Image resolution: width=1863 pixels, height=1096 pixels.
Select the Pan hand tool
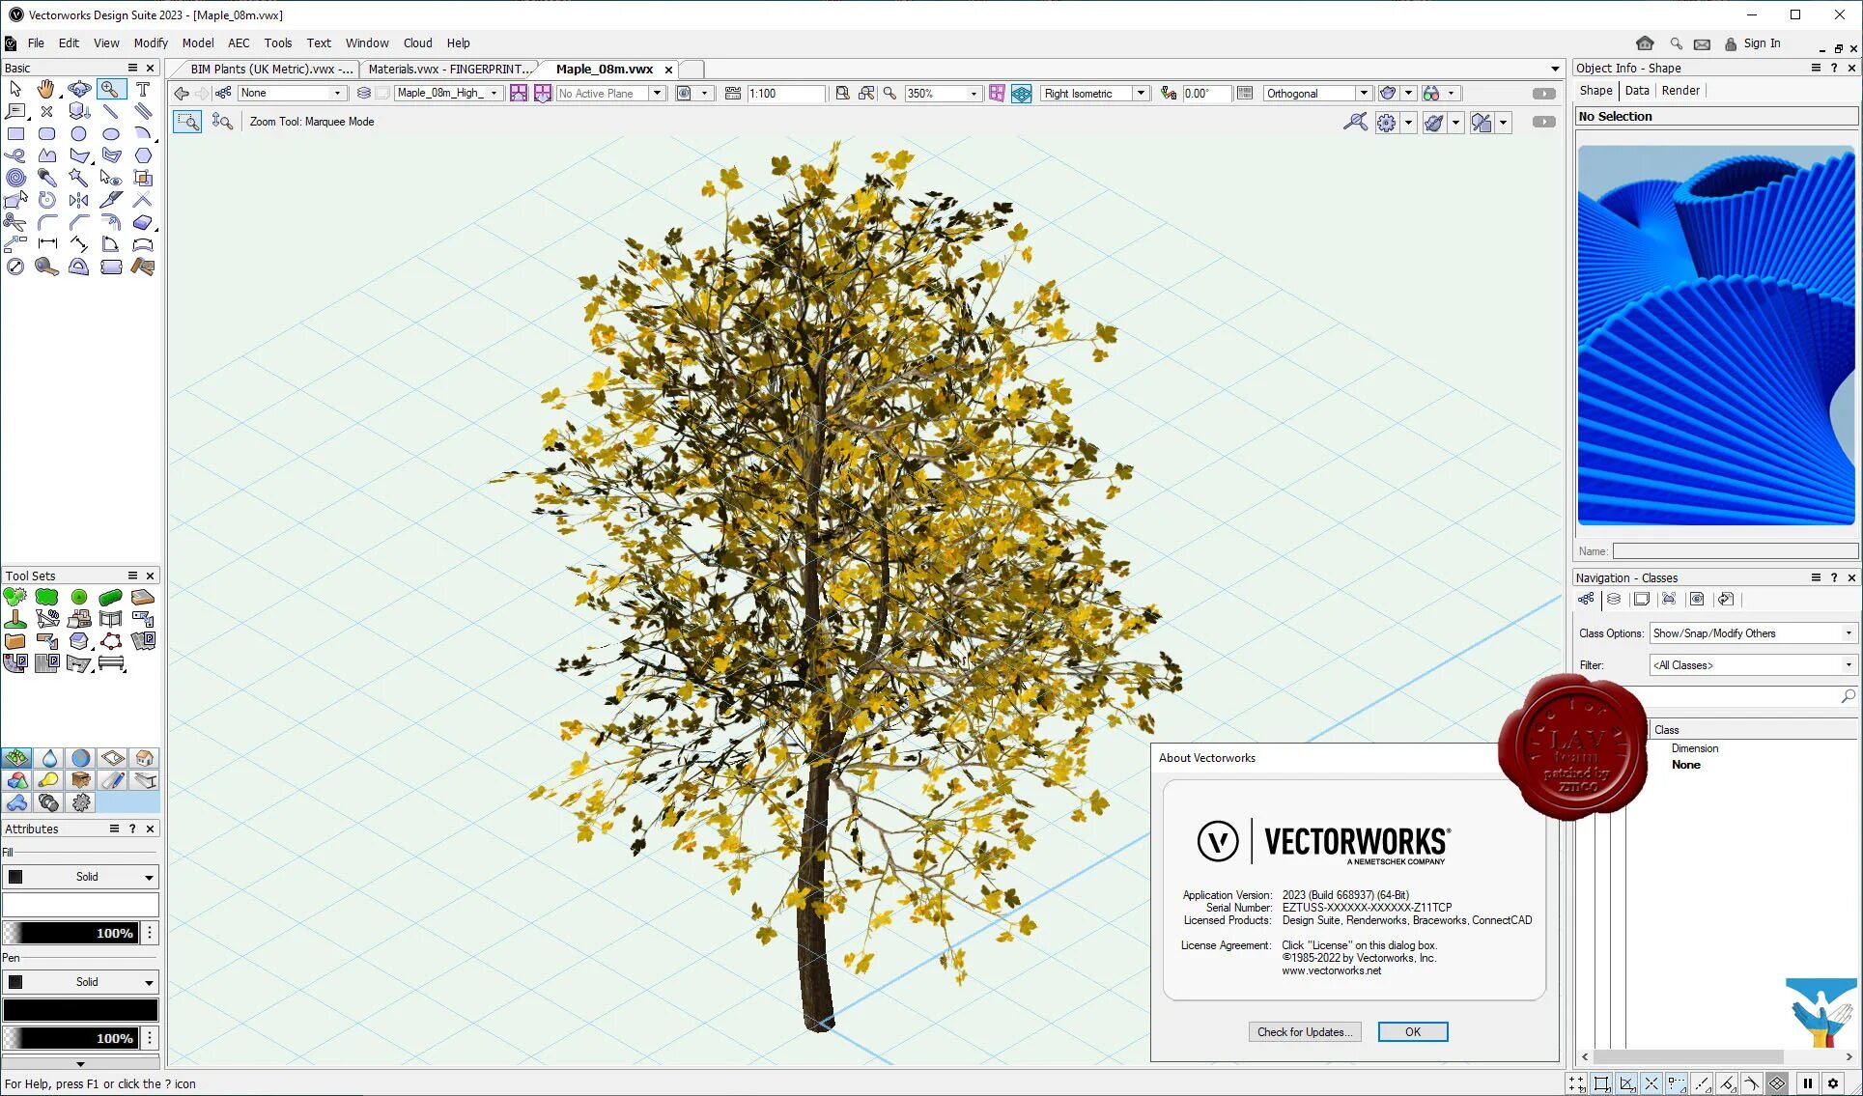46,90
